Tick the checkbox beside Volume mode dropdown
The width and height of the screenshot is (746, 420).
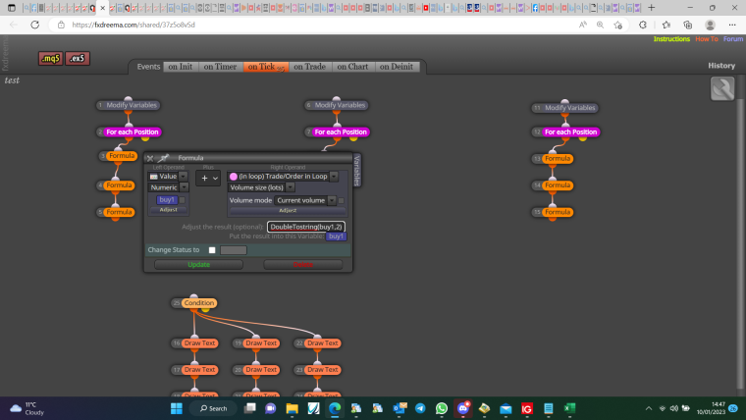tap(341, 201)
